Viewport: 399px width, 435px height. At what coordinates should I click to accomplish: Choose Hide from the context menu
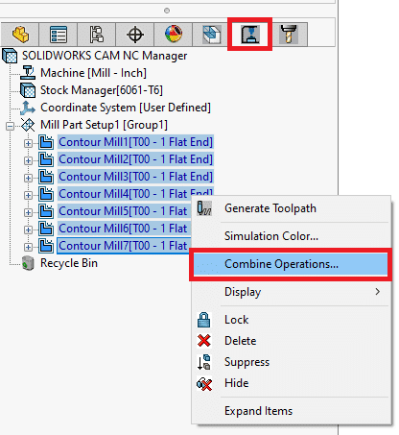(x=291, y=383)
